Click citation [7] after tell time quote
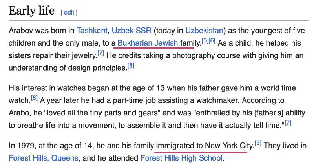314x168 pixels. (288, 123)
